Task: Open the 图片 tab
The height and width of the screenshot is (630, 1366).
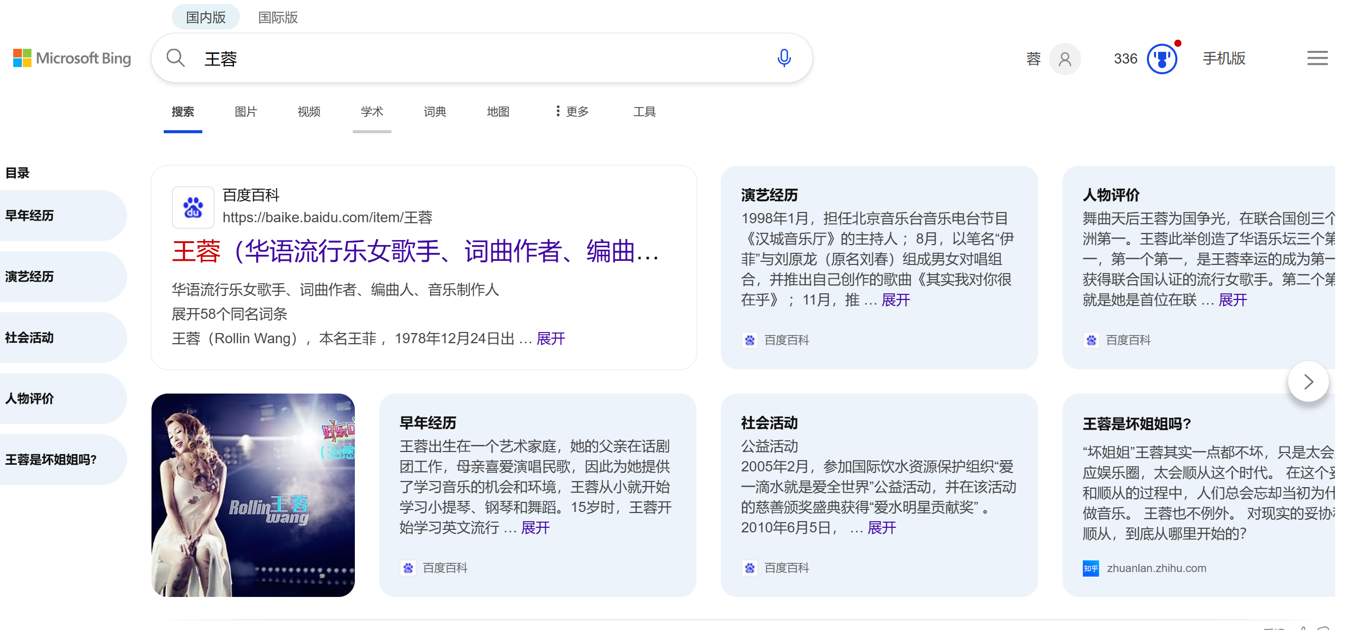Action: pos(246,111)
